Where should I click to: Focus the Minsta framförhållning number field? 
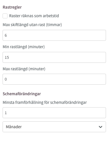coord(54,113)
